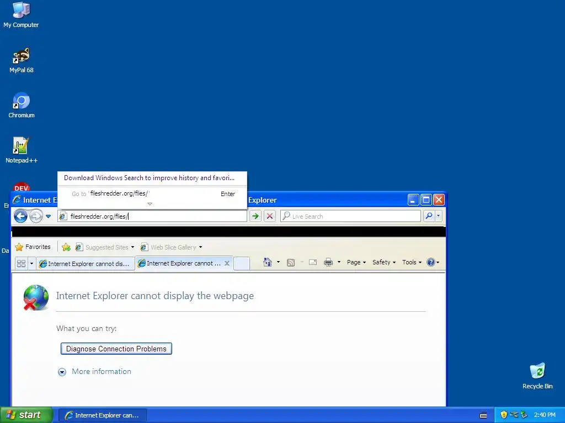The height and width of the screenshot is (423, 565).
Task: Open the Page menu
Action: tap(356, 262)
